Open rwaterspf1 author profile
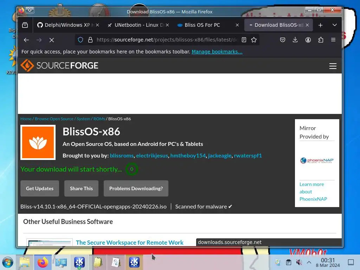The image size is (360, 270). click(x=248, y=156)
